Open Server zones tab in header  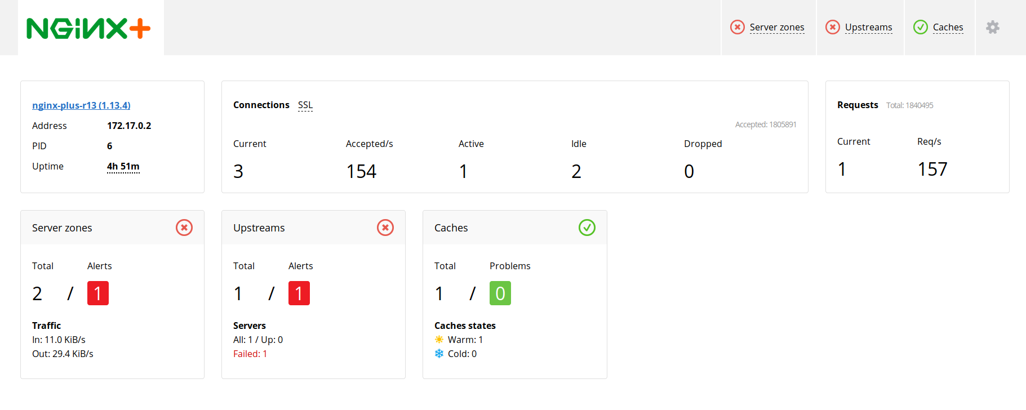(x=777, y=27)
